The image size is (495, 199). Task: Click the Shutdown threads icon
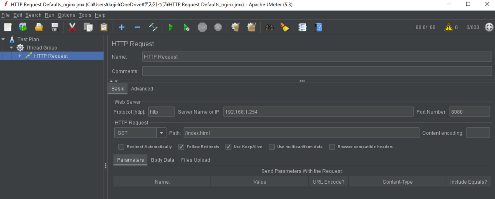(x=218, y=27)
